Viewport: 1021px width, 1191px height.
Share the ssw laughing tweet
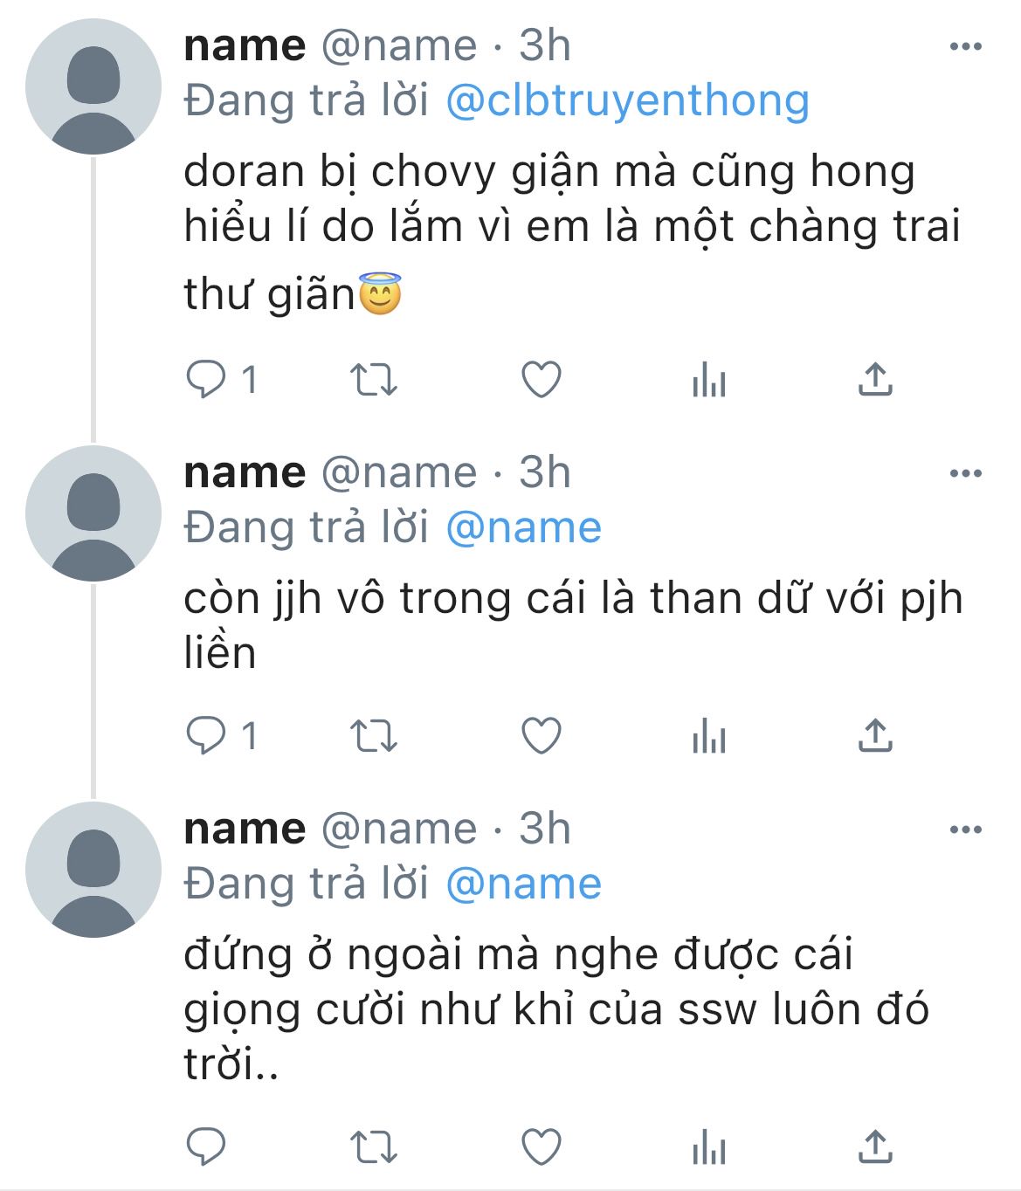875,1146
